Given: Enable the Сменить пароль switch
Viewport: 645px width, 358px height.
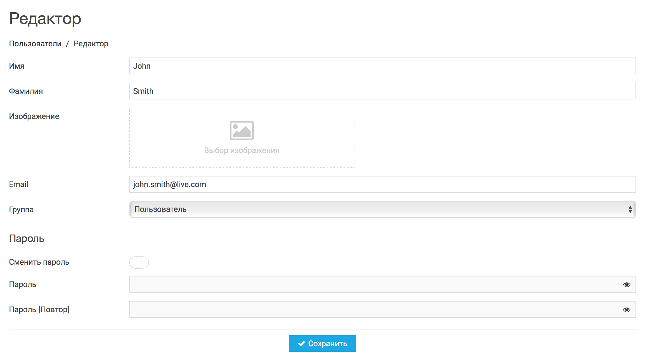Looking at the screenshot, I should [x=139, y=262].
